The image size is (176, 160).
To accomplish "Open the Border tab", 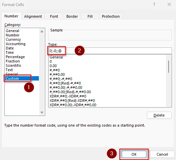I will (72, 16).
